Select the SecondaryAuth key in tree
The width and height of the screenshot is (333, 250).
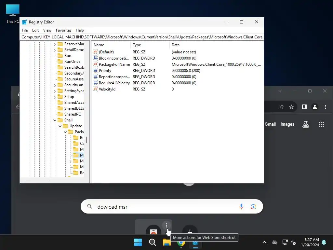pyautogui.click(x=74, y=73)
